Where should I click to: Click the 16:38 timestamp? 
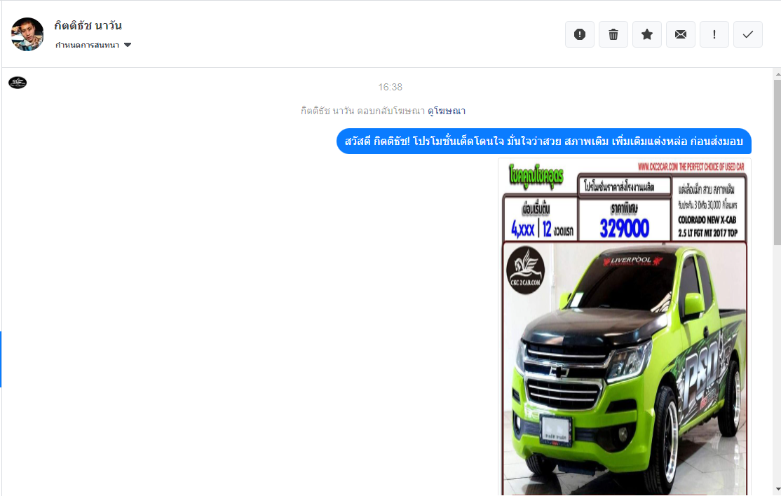click(390, 87)
